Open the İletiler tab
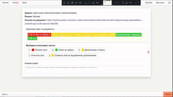This screenshot has width=173, height=97. point(24,3)
